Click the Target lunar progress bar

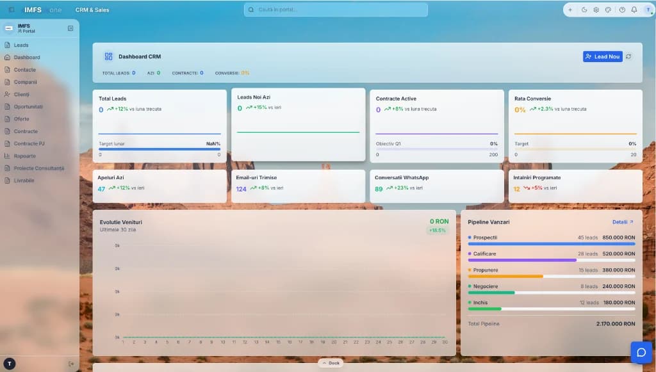tap(160, 149)
